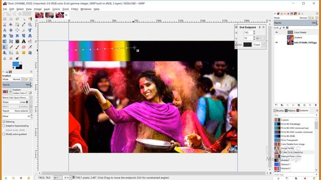The width and height of the screenshot is (321, 180).
Task: Select the Measure tool
Action: [5, 30]
